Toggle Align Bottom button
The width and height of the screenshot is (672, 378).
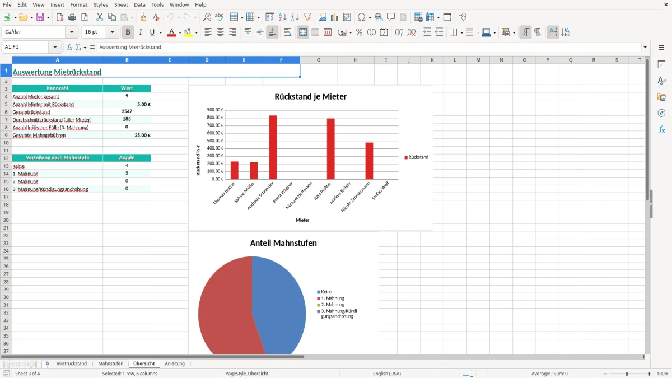point(272,32)
